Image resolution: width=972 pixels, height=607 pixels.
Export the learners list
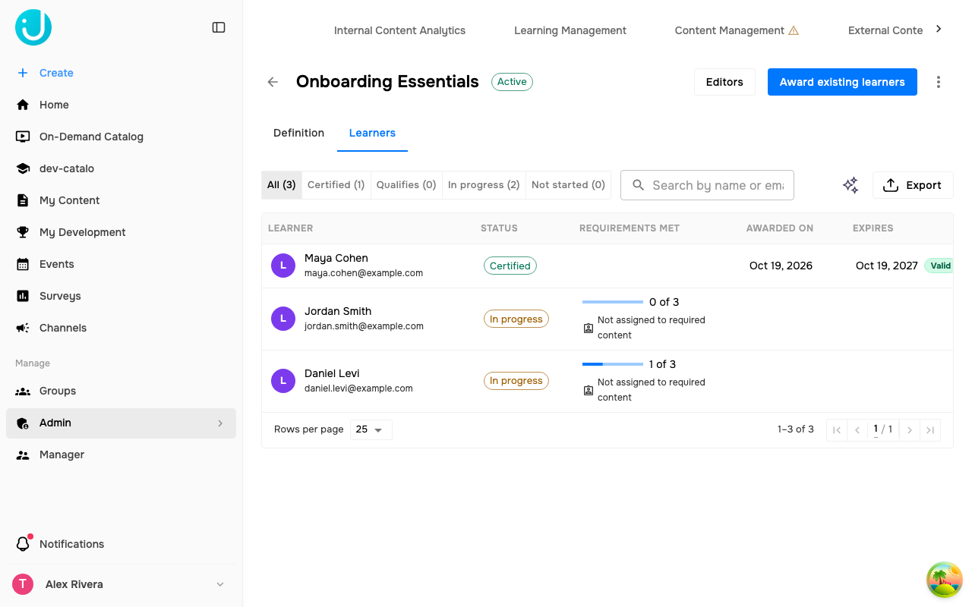click(x=913, y=185)
